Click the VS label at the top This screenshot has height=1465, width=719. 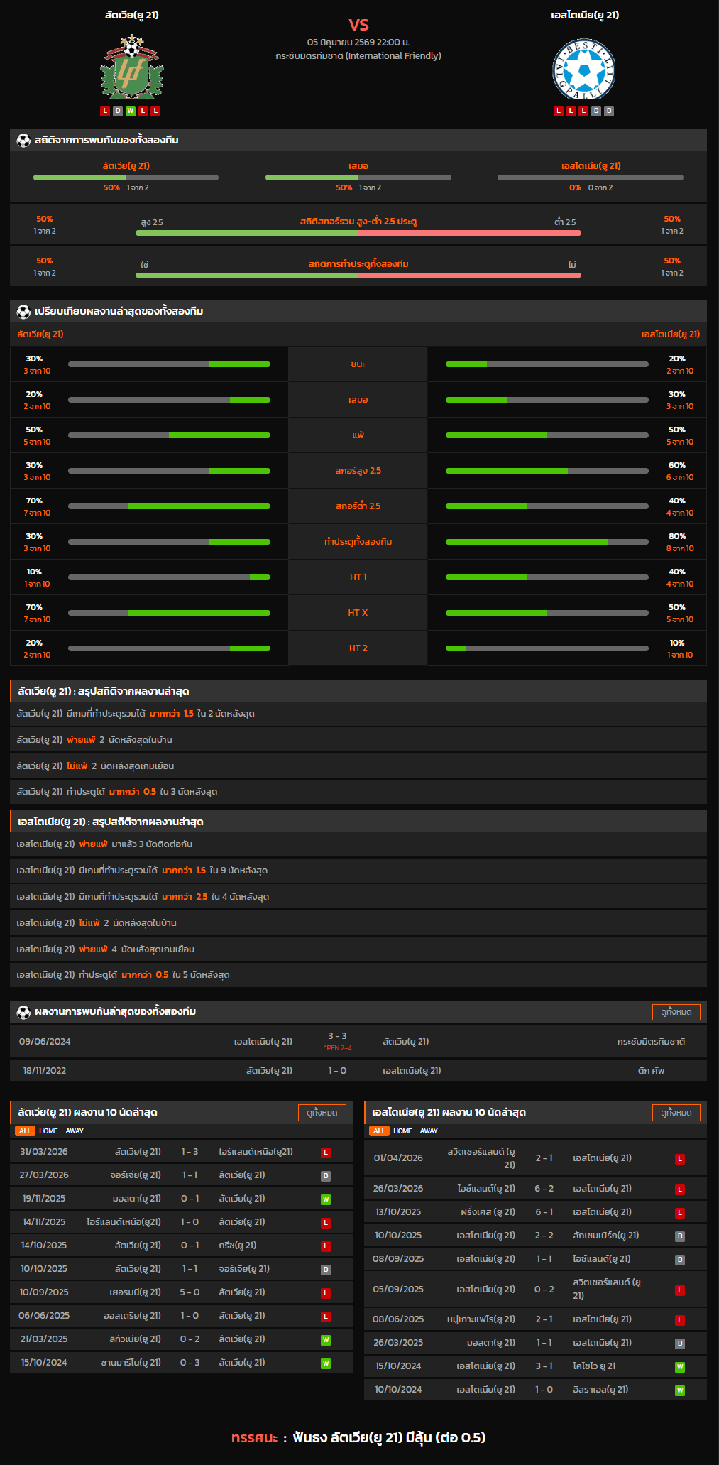tap(358, 25)
